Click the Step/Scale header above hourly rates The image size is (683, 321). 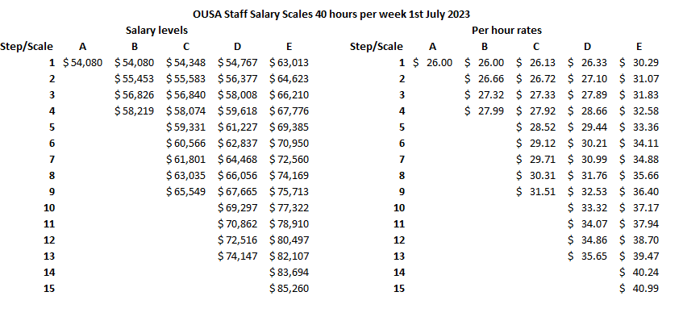(x=377, y=47)
